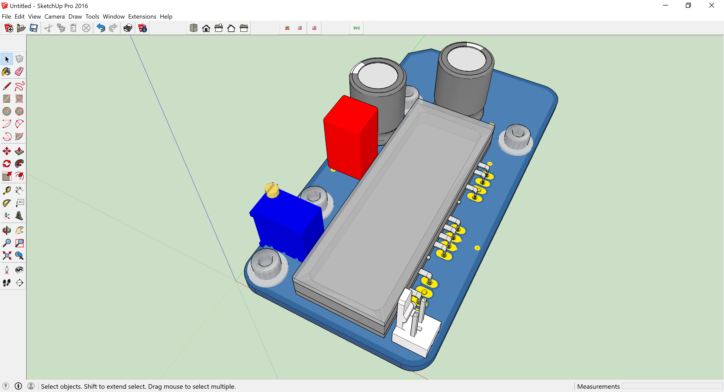
Task: Choose the Orbit tool
Action: point(7,230)
